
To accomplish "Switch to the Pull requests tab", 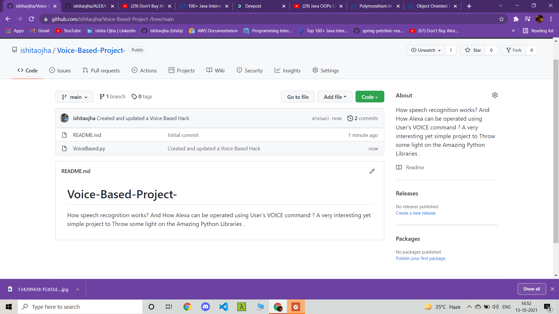I will [101, 71].
